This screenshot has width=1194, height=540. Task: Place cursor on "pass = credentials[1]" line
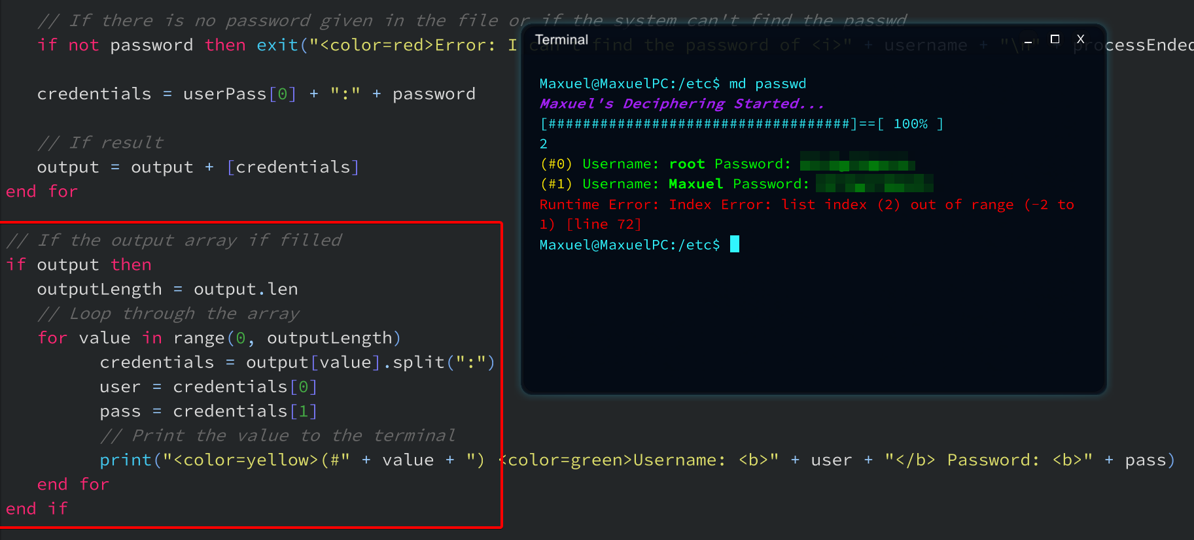[208, 411]
